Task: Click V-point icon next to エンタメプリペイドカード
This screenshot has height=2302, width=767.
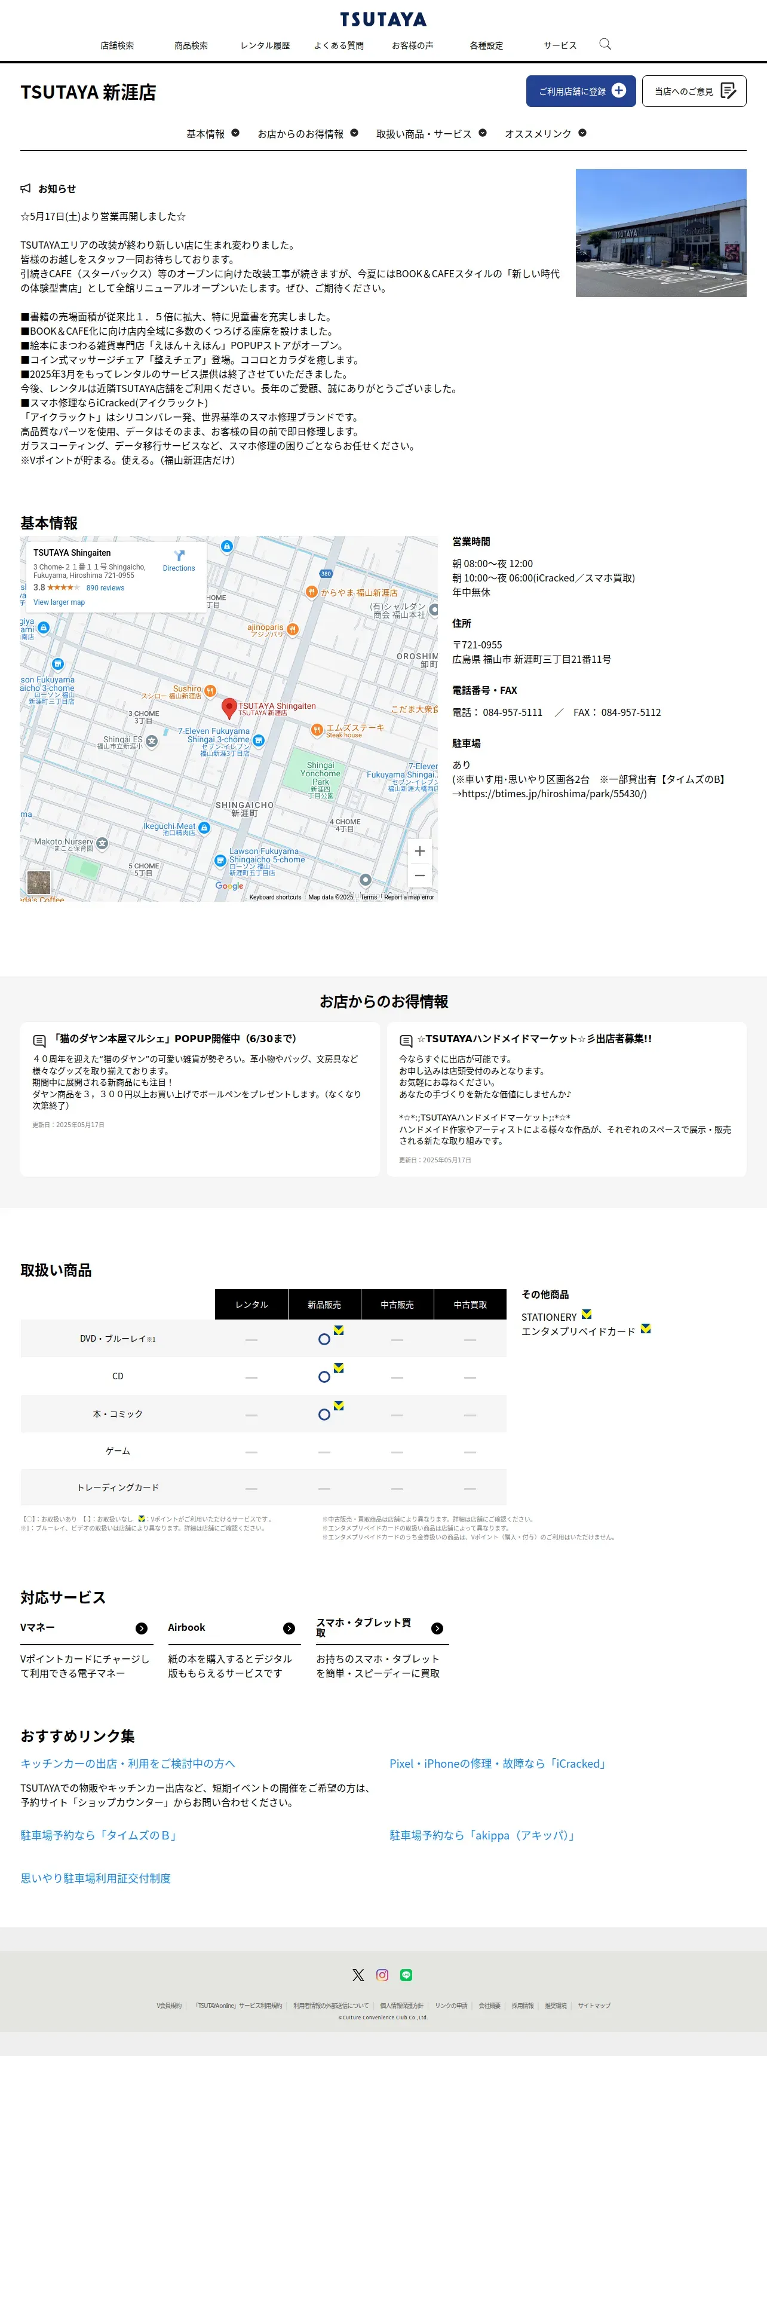Action: point(646,1329)
